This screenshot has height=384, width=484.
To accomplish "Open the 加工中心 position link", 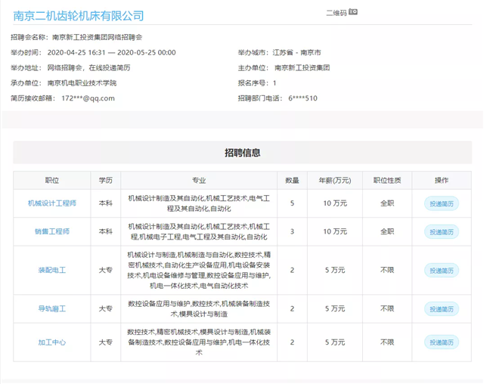I will point(52,342).
